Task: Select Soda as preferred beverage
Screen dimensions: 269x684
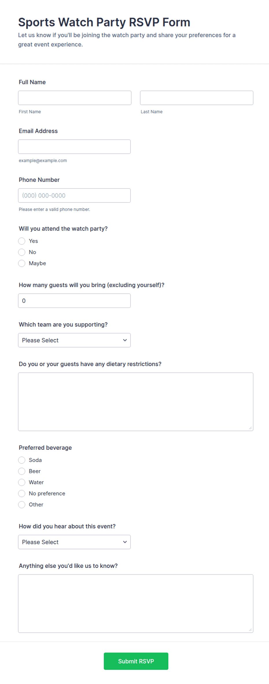Action: tap(22, 460)
